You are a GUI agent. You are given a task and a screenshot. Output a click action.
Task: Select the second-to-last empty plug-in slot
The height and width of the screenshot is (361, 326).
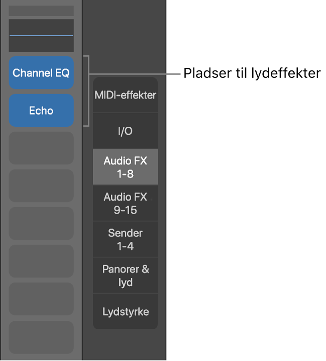[x=41, y=299]
